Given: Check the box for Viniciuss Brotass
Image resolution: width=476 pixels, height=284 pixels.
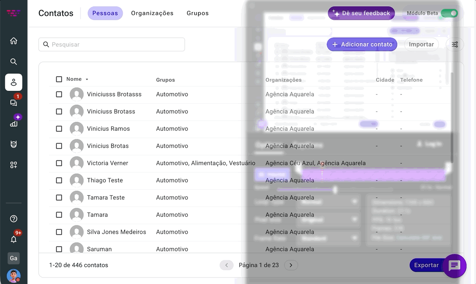Looking at the screenshot, I should [59, 111].
